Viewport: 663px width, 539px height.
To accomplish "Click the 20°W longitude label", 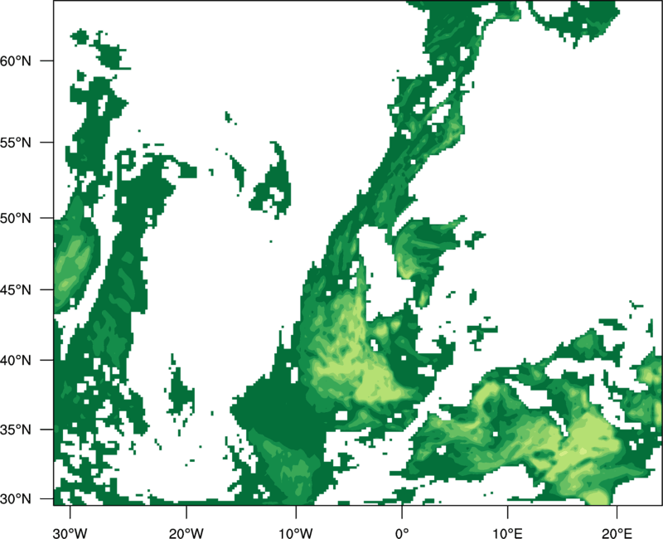I will tap(186, 533).
